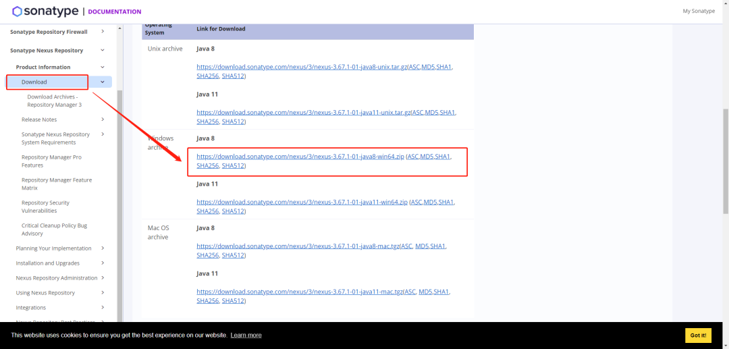This screenshot has height=349, width=729.
Task: Open MD5 checksum for java8-win64.zip
Action: (x=427, y=157)
